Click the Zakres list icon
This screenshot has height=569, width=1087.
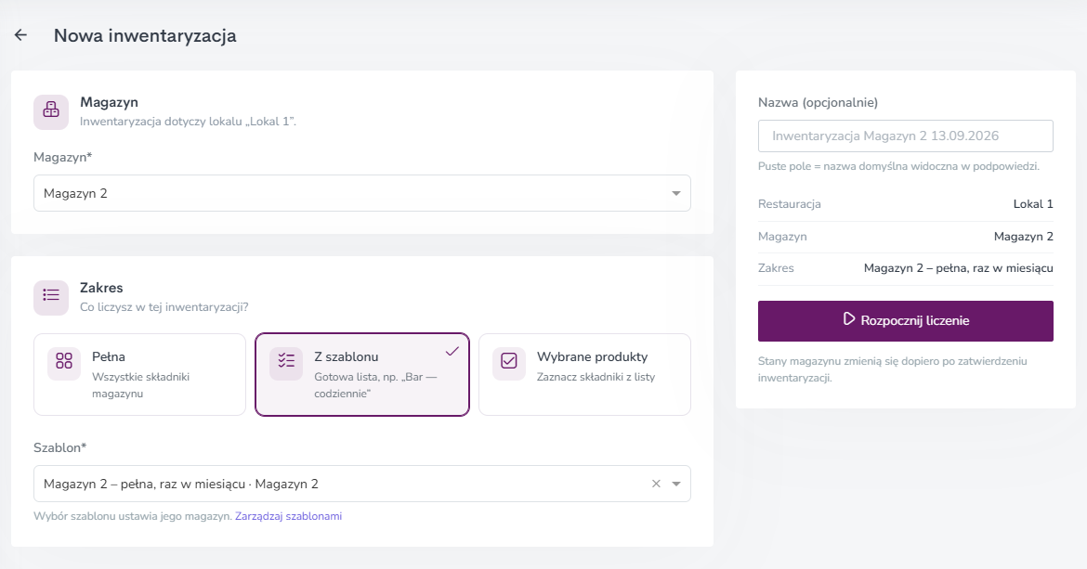pyautogui.click(x=51, y=297)
